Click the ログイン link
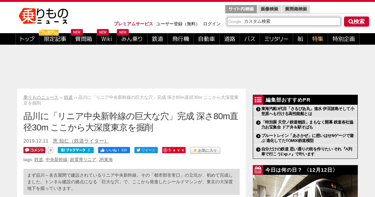The width and height of the screenshot is (375, 197). pos(212,24)
